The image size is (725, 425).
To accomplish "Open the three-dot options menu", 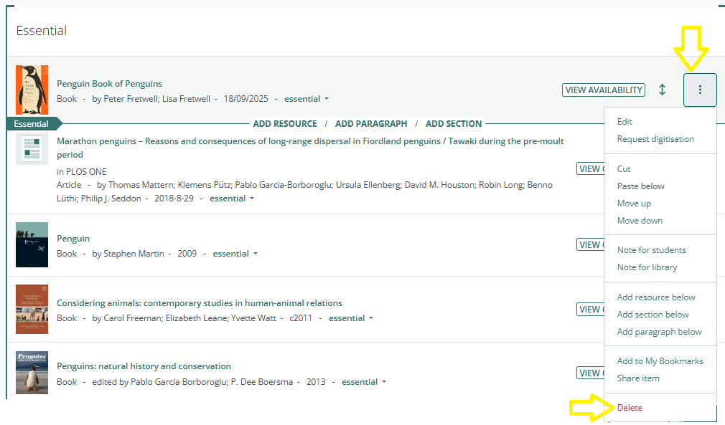I will click(x=700, y=90).
